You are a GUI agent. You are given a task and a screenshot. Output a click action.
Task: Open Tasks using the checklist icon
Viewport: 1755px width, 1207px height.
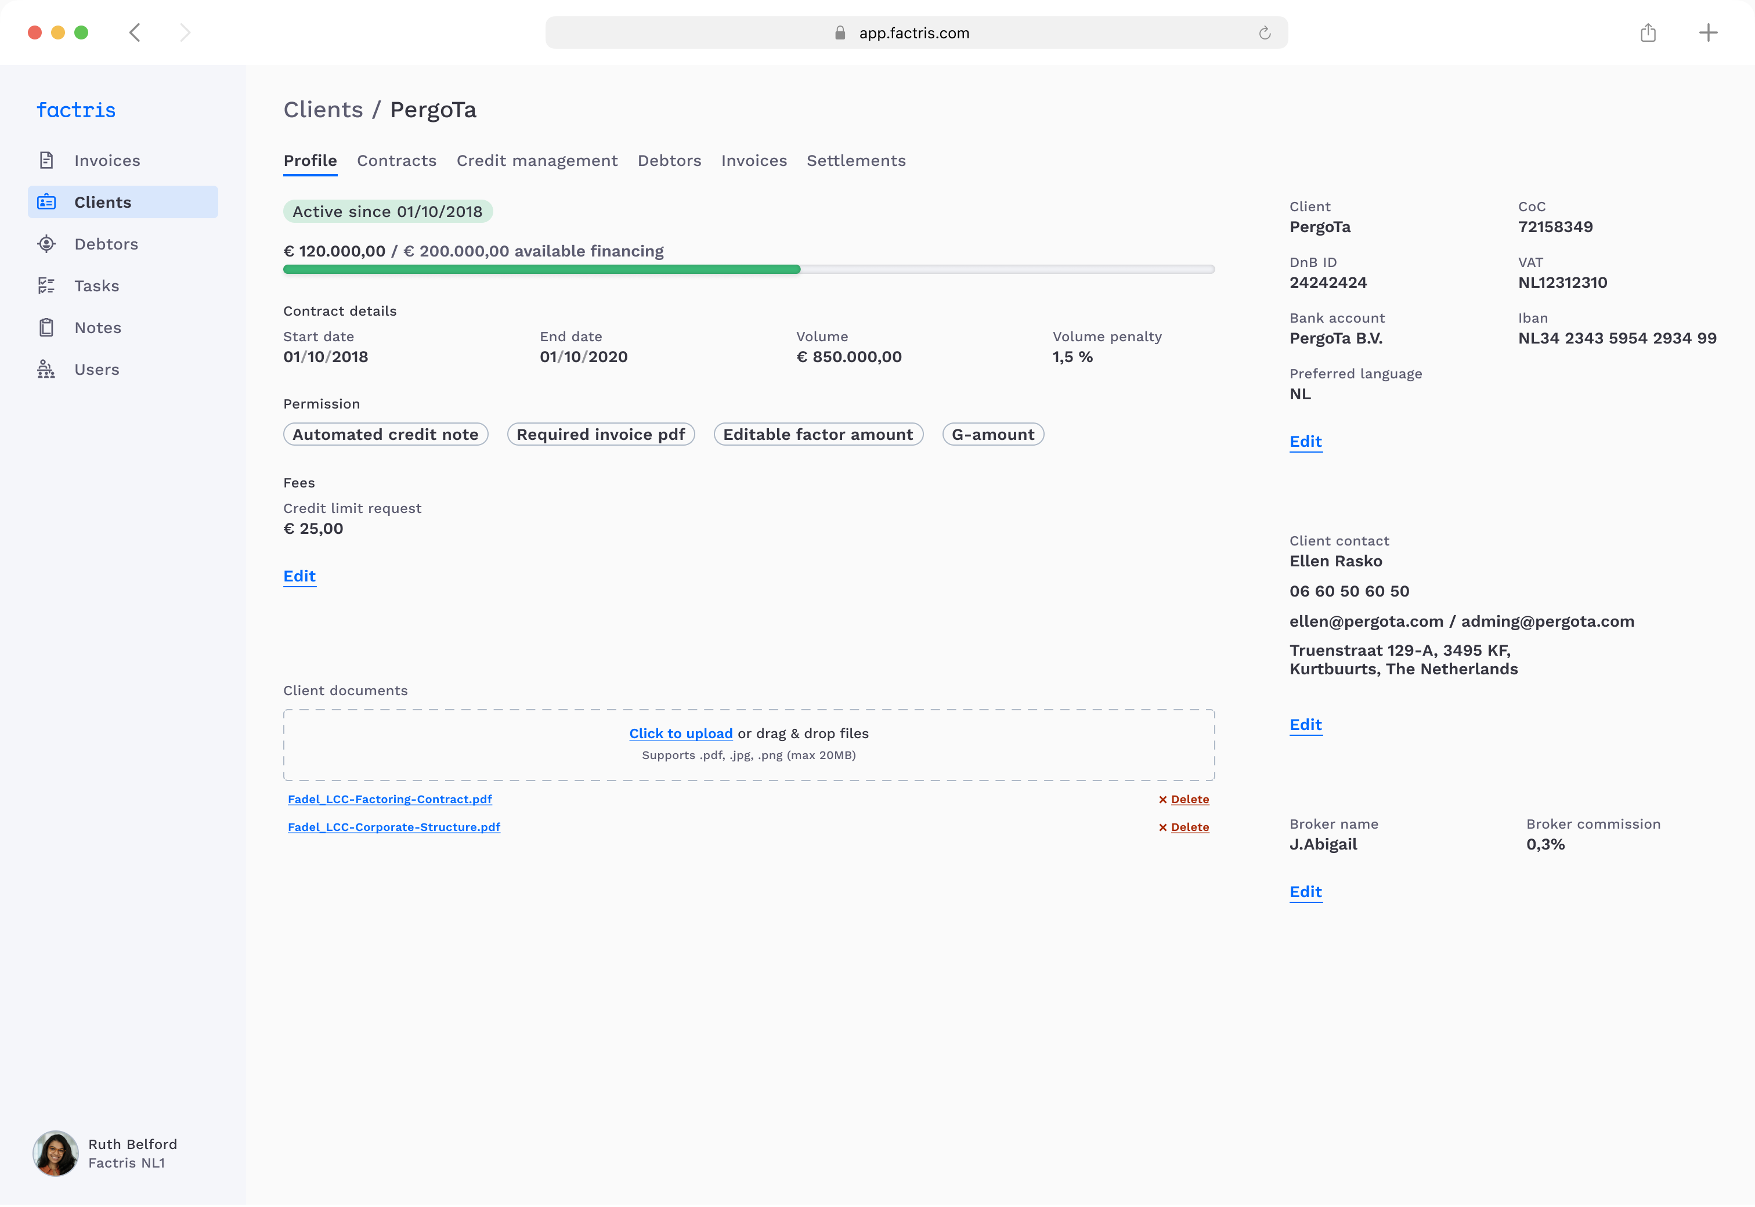[x=47, y=285]
